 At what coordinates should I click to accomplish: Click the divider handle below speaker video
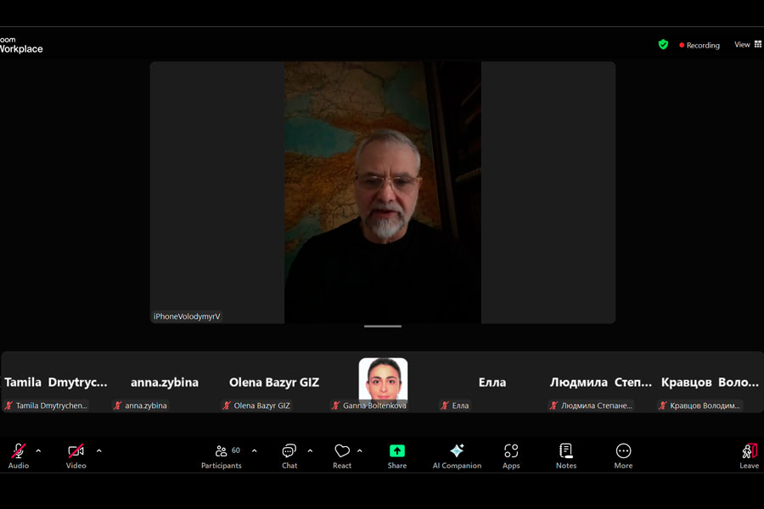[383, 327]
